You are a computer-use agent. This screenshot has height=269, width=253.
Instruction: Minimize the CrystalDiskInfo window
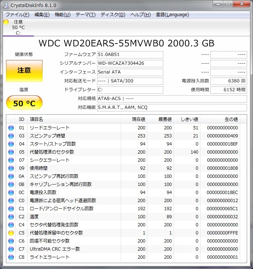pyautogui.click(x=218, y=4)
